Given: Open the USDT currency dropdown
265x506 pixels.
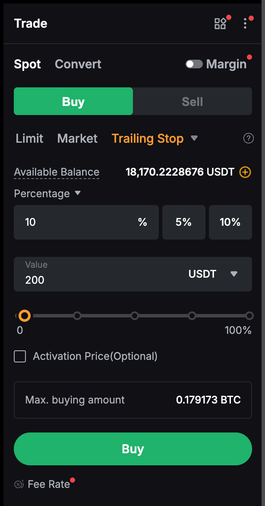Looking at the screenshot, I should pyautogui.click(x=234, y=274).
